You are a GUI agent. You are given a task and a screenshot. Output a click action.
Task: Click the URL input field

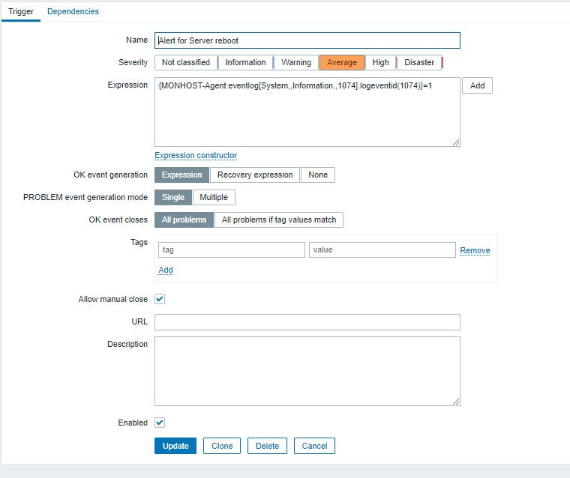pos(307,322)
